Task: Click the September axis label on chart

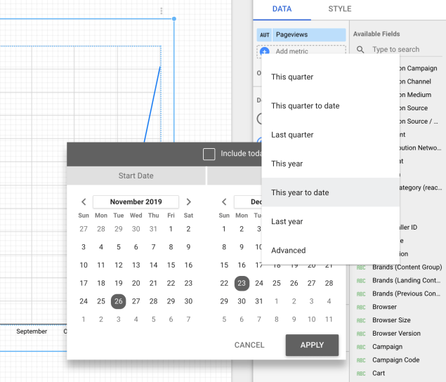Action: 32,331
